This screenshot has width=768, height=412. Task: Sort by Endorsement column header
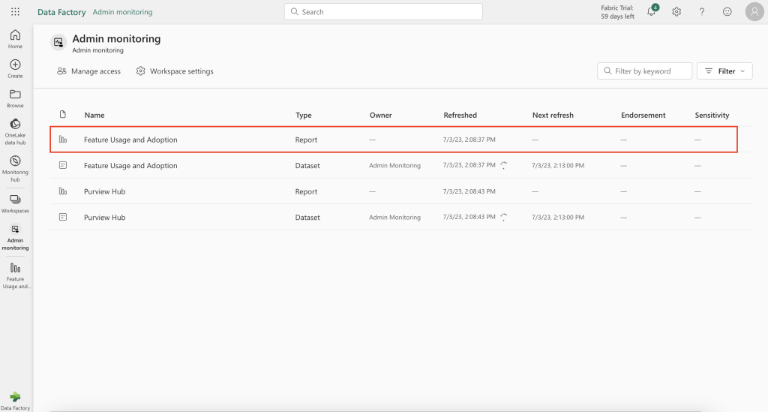(643, 115)
